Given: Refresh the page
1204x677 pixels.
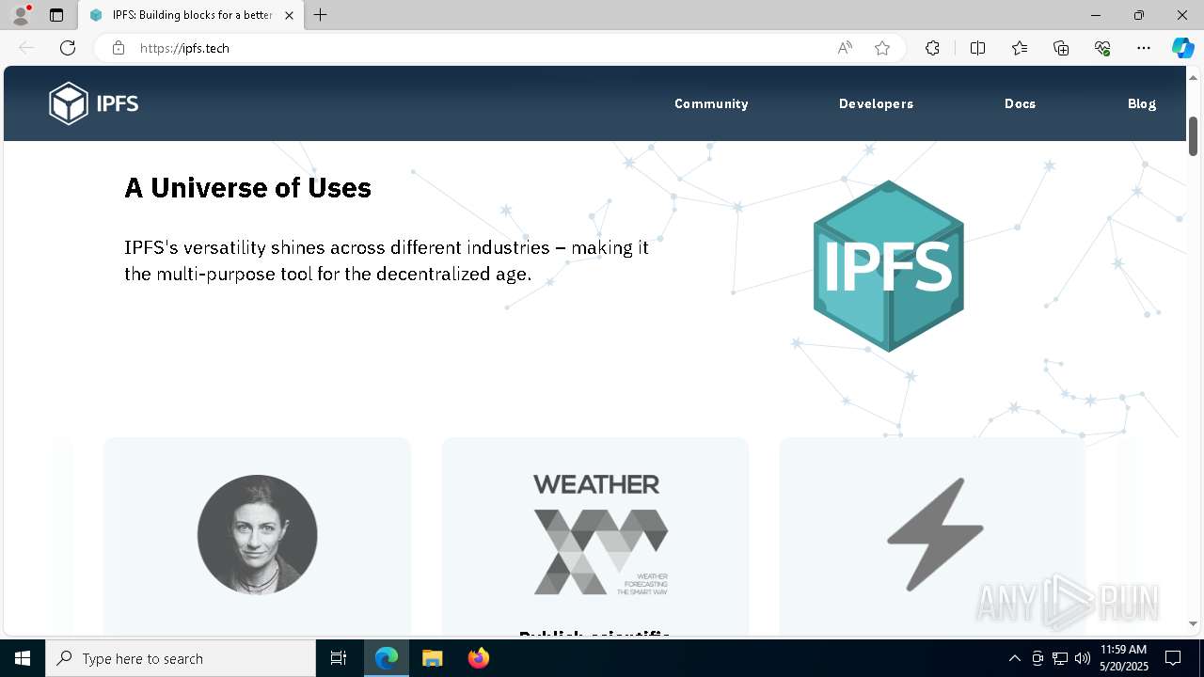Looking at the screenshot, I should (68, 48).
